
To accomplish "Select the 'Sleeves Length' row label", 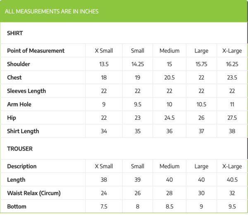I will click(26, 91).
